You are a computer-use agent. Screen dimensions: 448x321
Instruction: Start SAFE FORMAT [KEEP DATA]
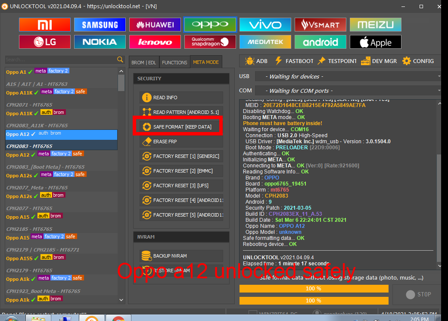click(x=181, y=127)
